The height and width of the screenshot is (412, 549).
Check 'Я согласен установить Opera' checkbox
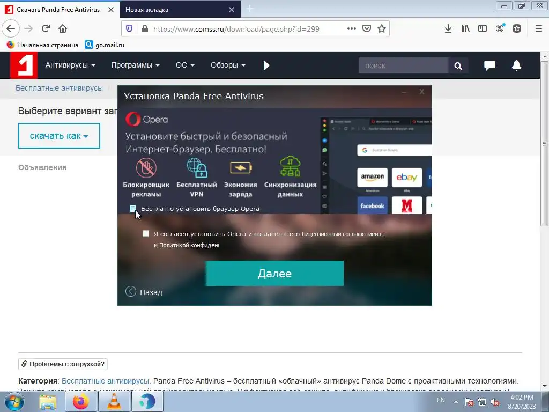coord(146,234)
